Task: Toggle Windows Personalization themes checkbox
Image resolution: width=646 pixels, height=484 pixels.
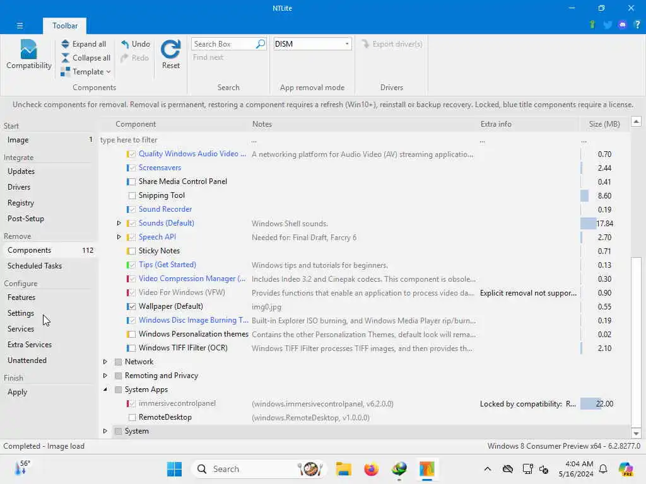Action: pos(132,334)
